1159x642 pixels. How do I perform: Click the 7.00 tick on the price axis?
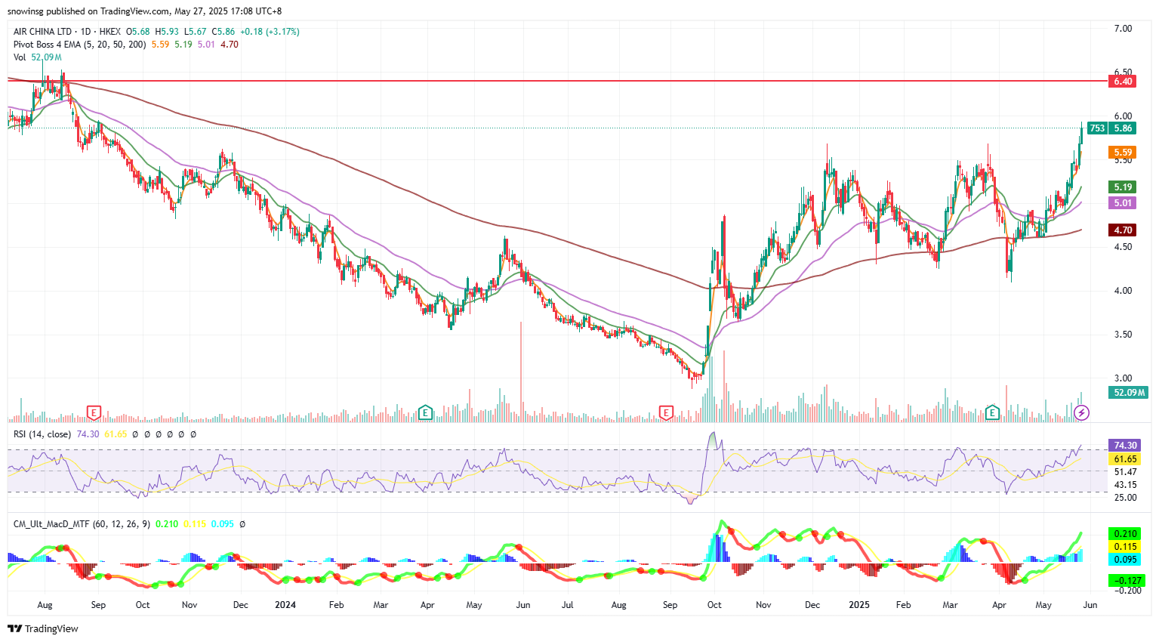point(1123,29)
